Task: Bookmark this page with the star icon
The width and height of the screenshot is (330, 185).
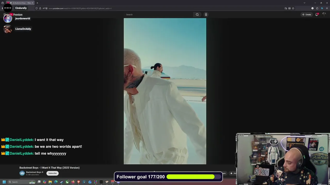Action: pos(293,8)
